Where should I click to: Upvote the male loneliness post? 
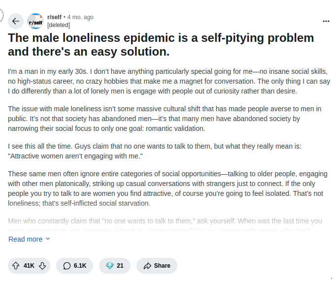[16, 266]
